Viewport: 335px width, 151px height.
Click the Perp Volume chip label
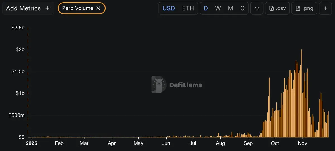tap(78, 8)
